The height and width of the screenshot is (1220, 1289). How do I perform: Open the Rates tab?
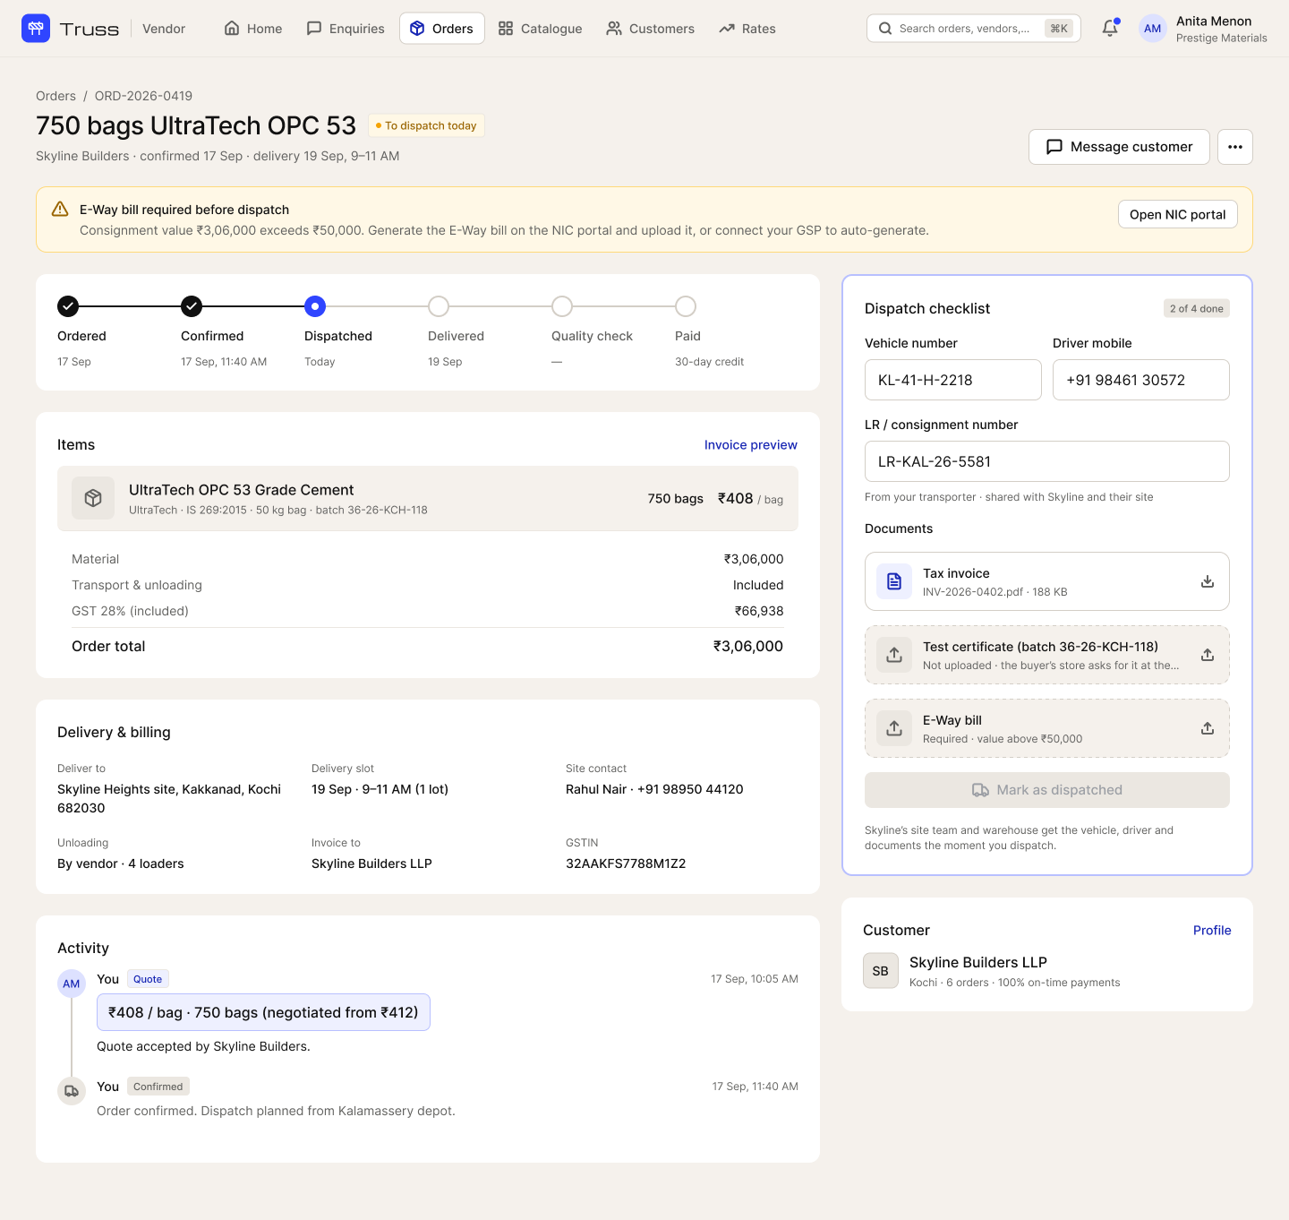click(x=747, y=29)
